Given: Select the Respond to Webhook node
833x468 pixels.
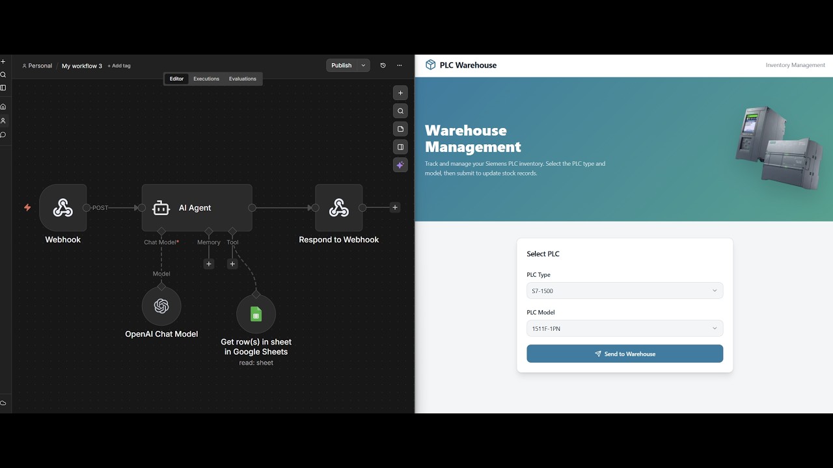Looking at the screenshot, I should click(x=339, y=208).
